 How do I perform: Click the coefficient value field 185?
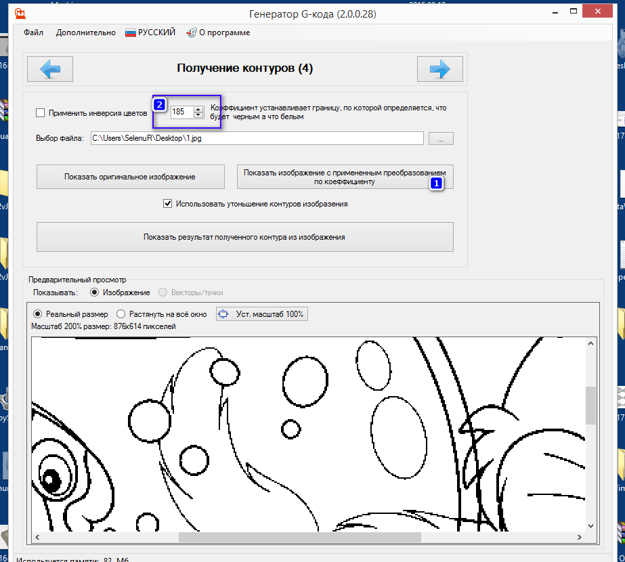click(x=181, y=112)
